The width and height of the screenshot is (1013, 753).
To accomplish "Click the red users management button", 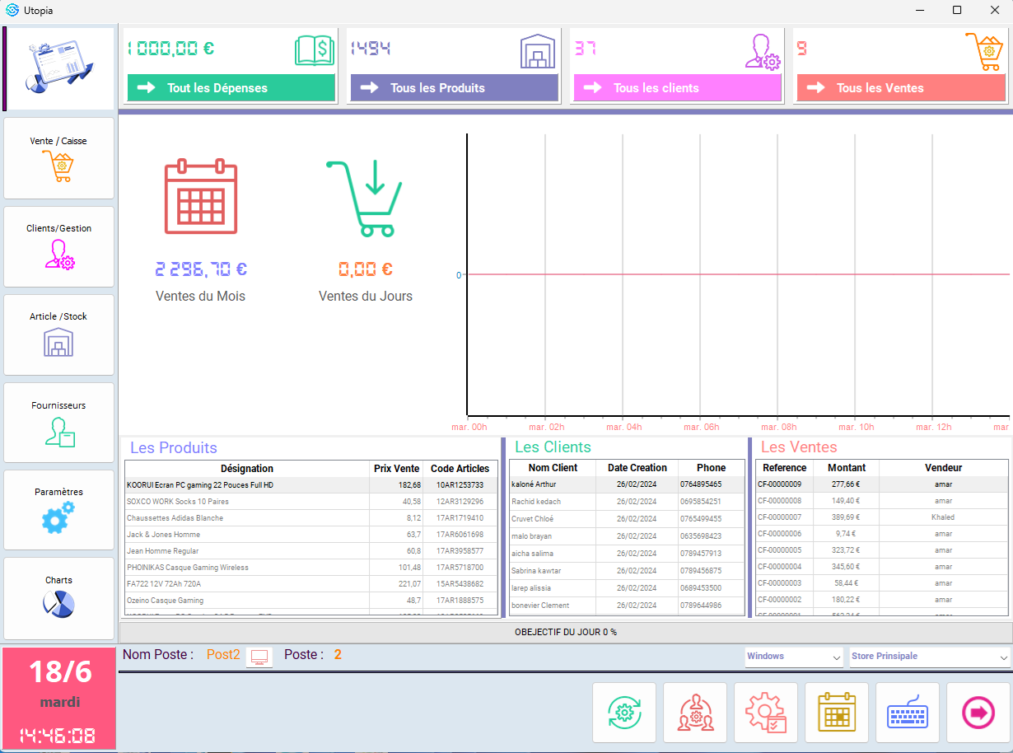I will [x=695, y=713].
